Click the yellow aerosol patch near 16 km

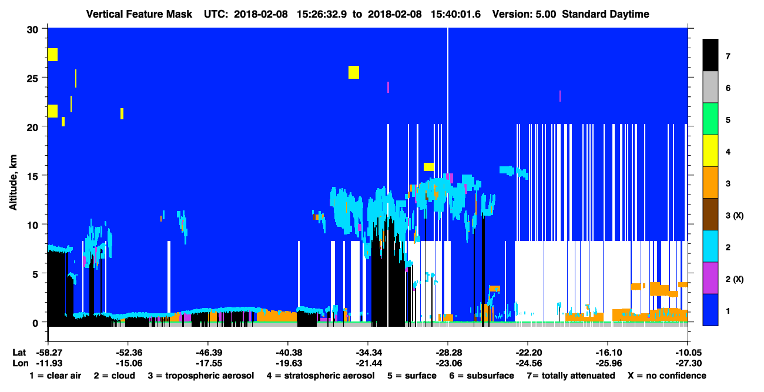coord(428,167)
